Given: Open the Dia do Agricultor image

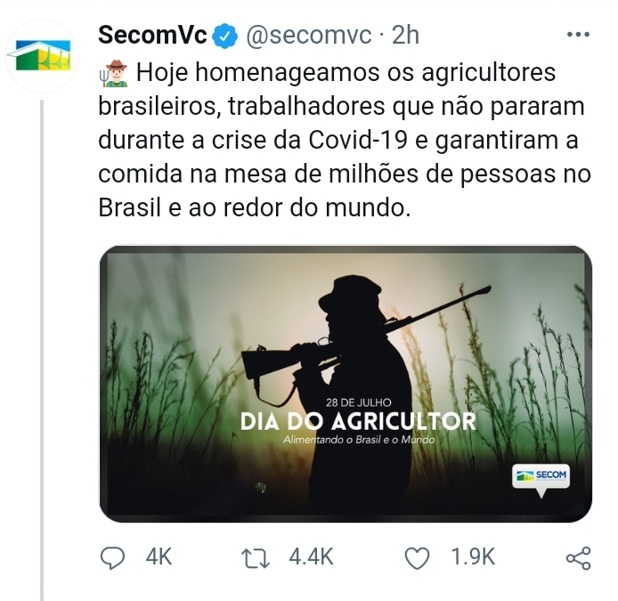Looking at the screenshot, I should (346, 384).
